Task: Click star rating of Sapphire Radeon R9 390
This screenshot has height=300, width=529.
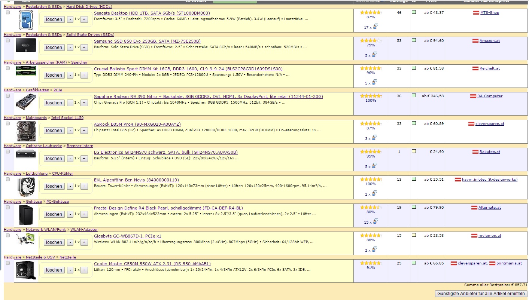Action: click(371, 96)
